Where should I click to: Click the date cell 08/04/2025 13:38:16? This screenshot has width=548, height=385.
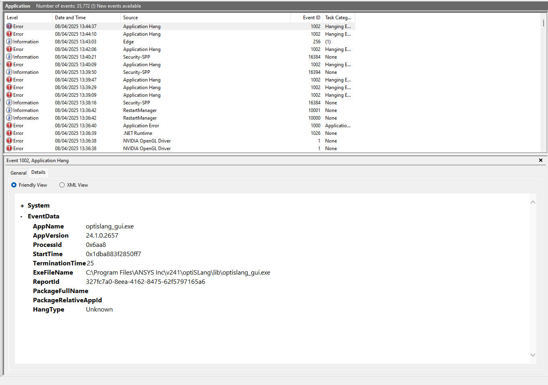pyautogui.click(x=75, y=103)
